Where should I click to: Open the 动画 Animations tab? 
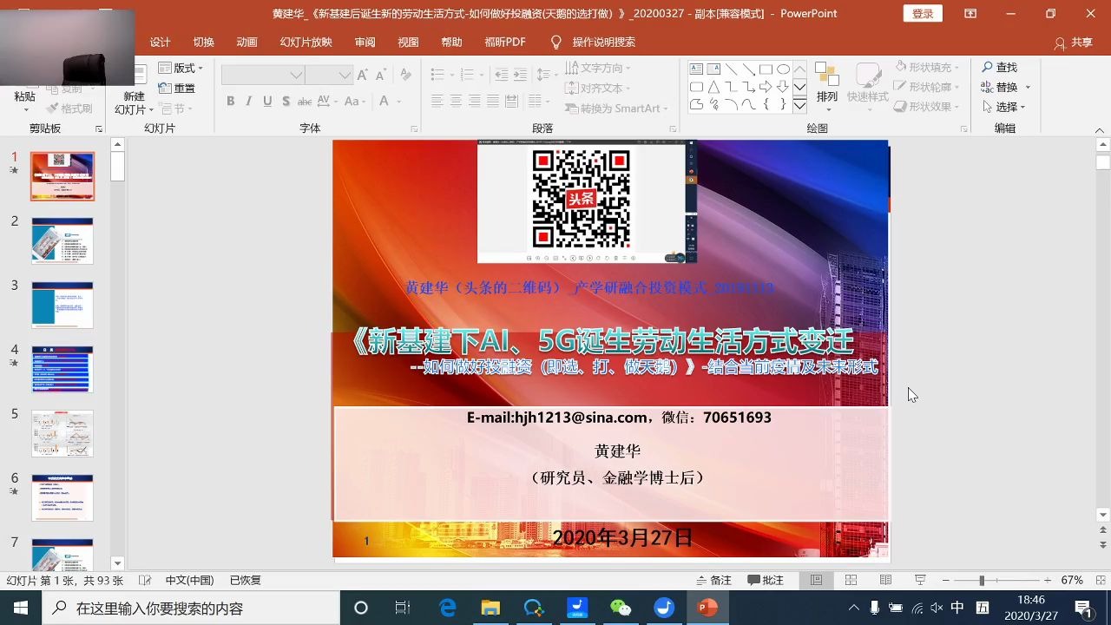[247, 42]
